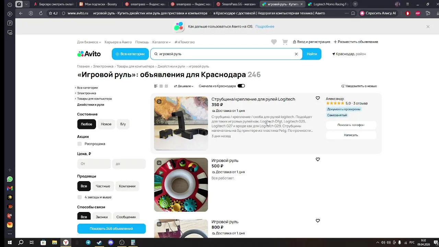Show hidden system tray icons
This screenshot has width=439, height=247.
pyautogui.click(x=378, y=243)
